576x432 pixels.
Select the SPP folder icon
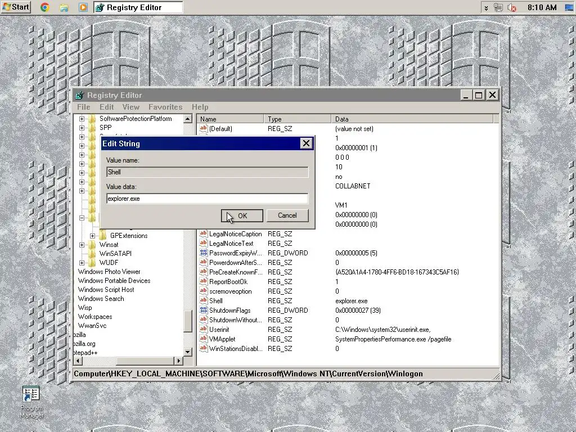tap(92, 128)
